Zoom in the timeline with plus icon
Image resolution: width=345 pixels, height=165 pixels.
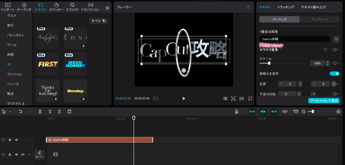pos(338,112)
